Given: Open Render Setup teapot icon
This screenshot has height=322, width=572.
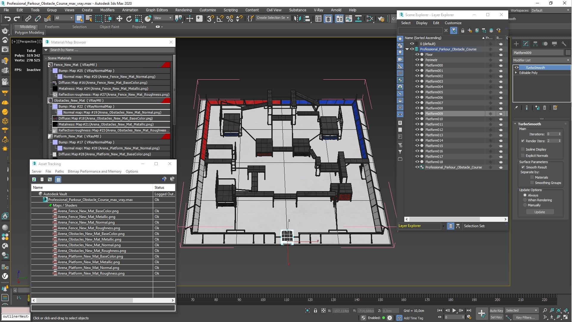Looking at the screenshot, I should [x=381, y=19].
